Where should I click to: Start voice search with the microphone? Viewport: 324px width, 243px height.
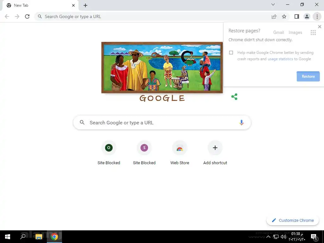click(x=241, y=122)
